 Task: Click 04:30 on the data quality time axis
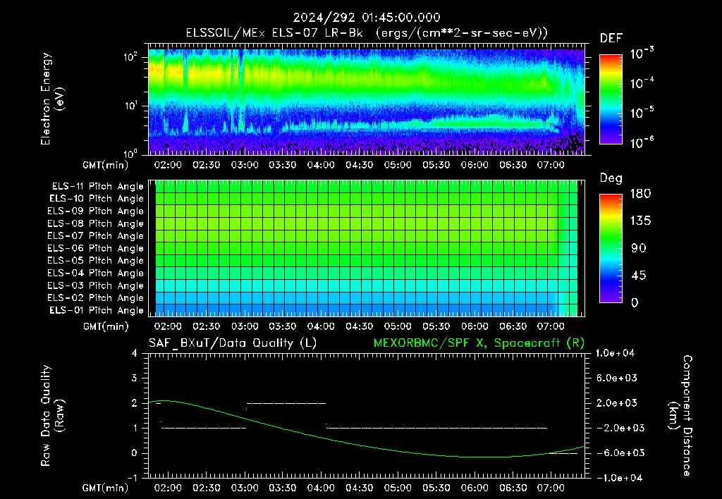(x=360, y=488)
